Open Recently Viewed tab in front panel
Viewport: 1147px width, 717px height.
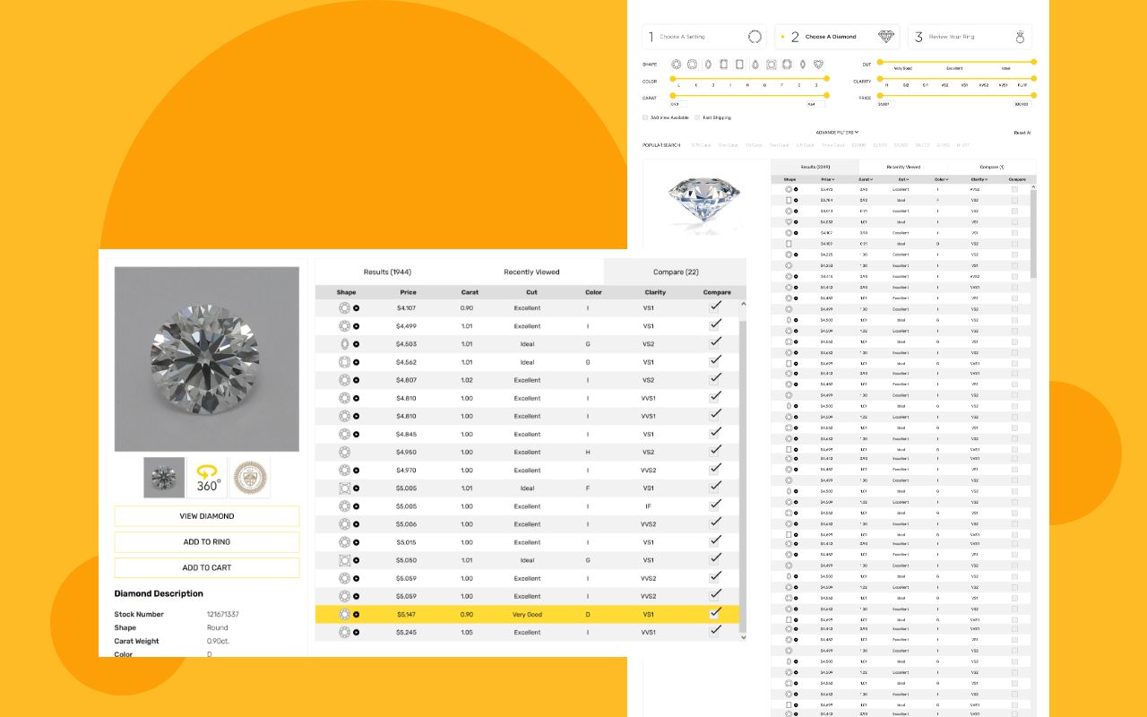[x=531, y=272]
